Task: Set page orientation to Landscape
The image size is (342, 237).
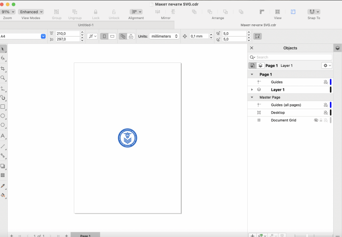Action: click(x=112, y=37)
